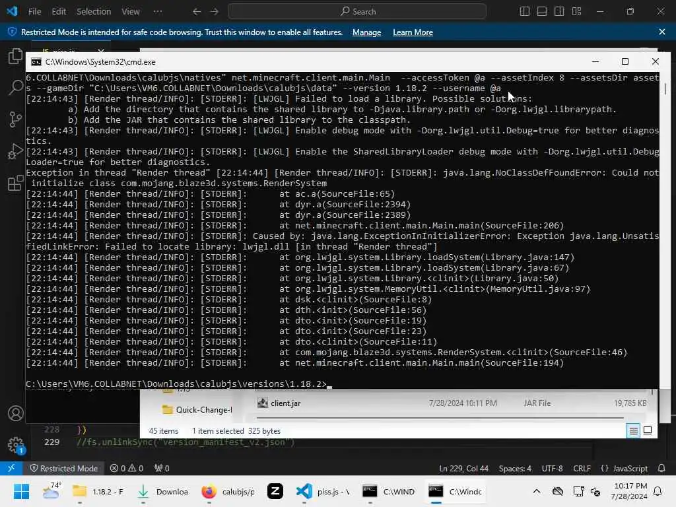Click the ports forwarded indicator in status bar
This screenshot has height=507, width=676.
pyautogui.click(x=162, y=468)
